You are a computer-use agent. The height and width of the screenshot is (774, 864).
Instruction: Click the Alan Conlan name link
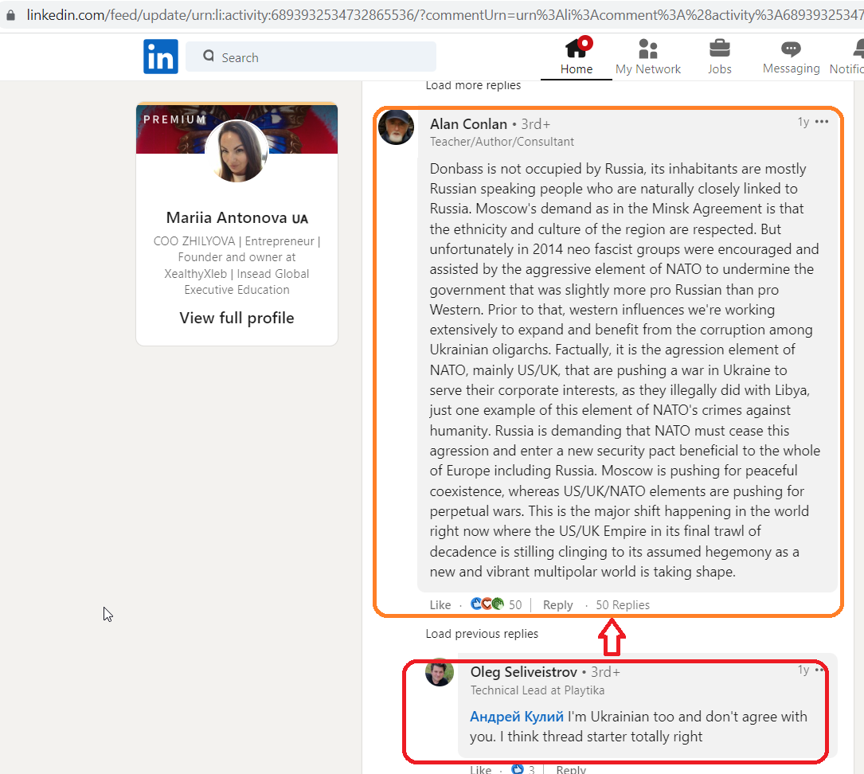point(468,124)
